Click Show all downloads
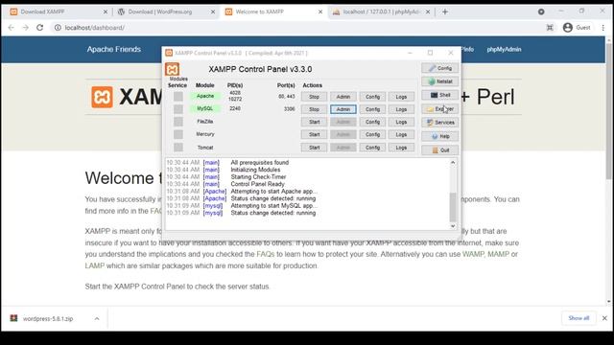Screen dimensions: 614x345 click(579, 318)
